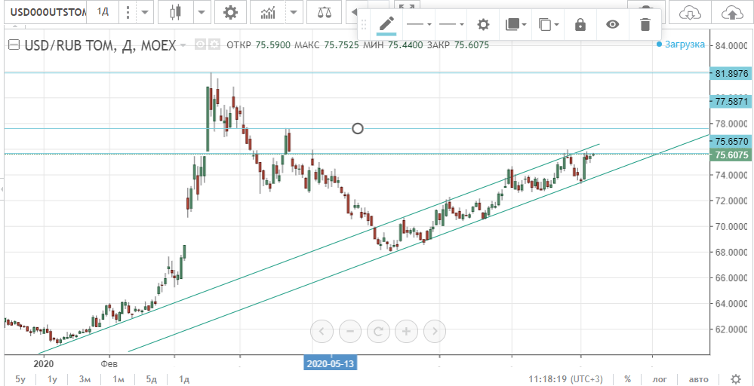
Task: Click the 2020-05-13 date marker
Action: (x=330, y=363)
